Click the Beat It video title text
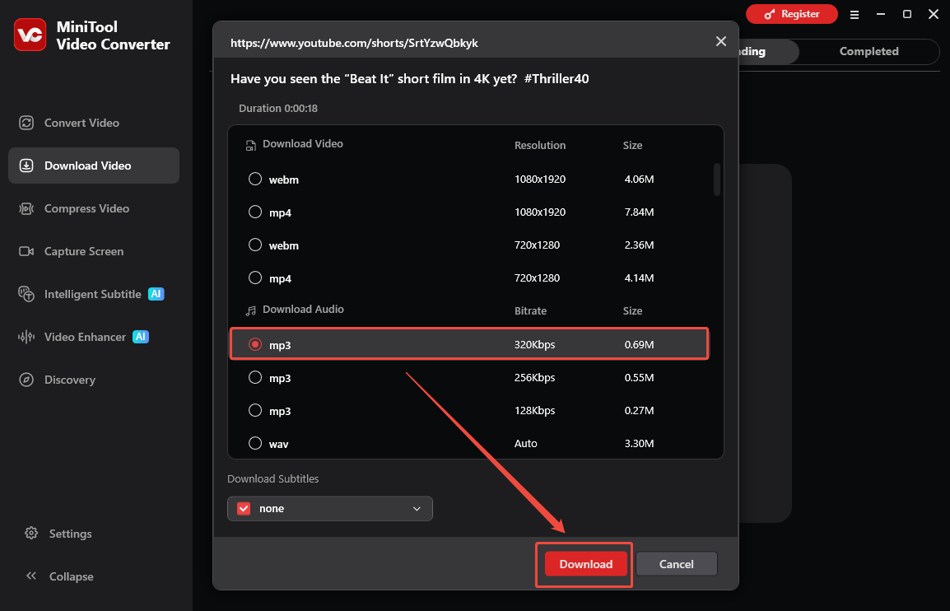Screen dimensions: 950x611 point(410,79)
